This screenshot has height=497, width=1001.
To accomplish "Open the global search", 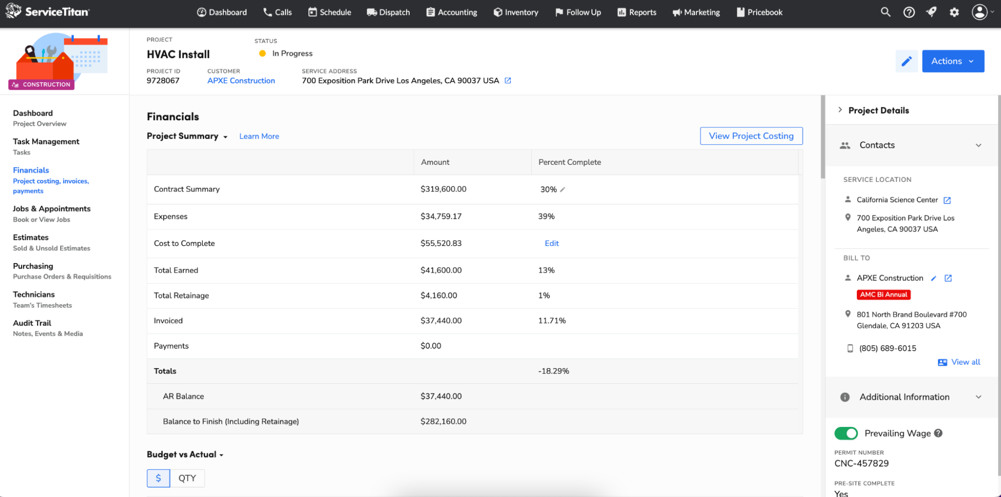I will pos(885,12).
